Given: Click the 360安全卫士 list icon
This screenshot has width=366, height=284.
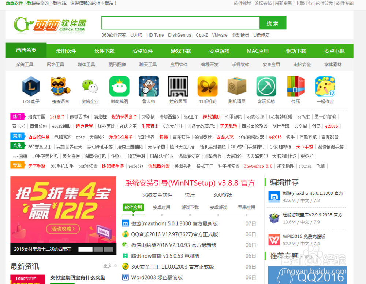Looking at the screenshot, I should pyautogui.click(x=126, y=266).
